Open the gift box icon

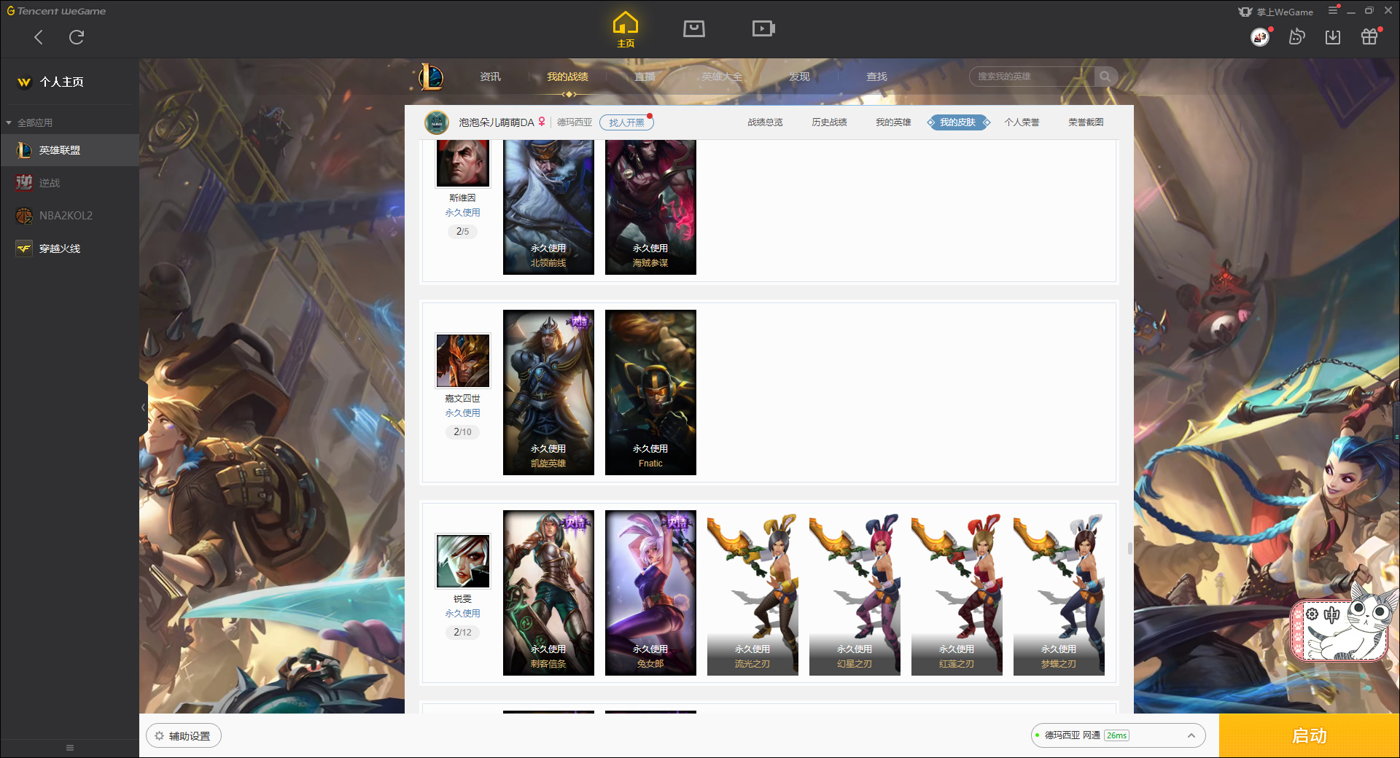point(1369,36)
